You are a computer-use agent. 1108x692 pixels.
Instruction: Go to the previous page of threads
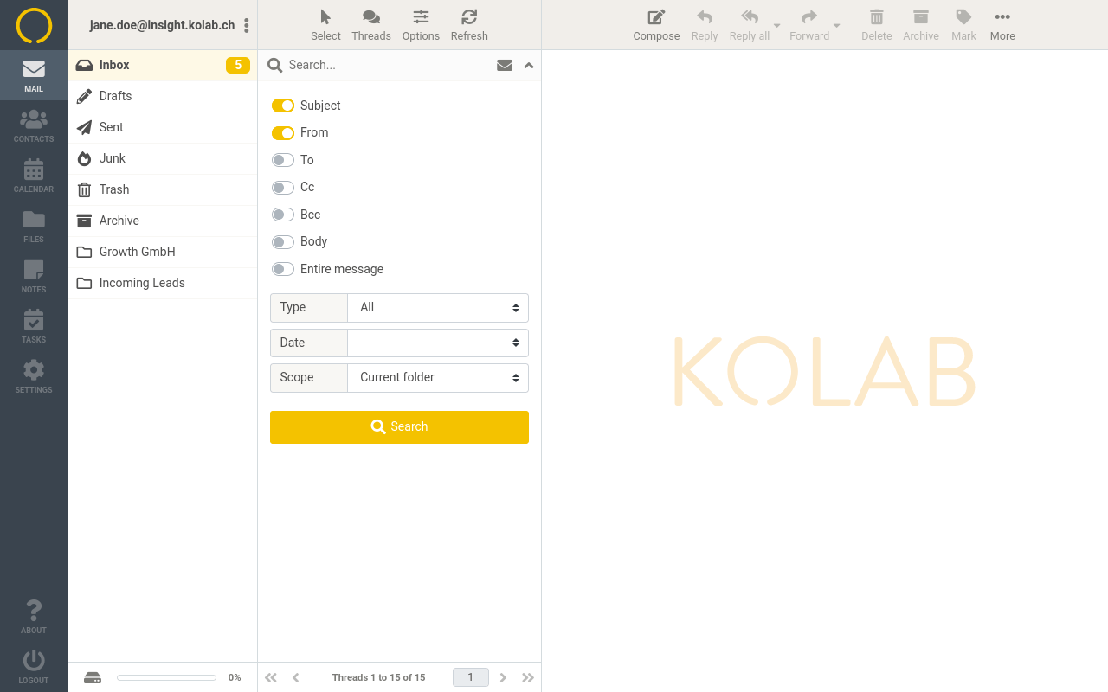(x=295, y=677)
